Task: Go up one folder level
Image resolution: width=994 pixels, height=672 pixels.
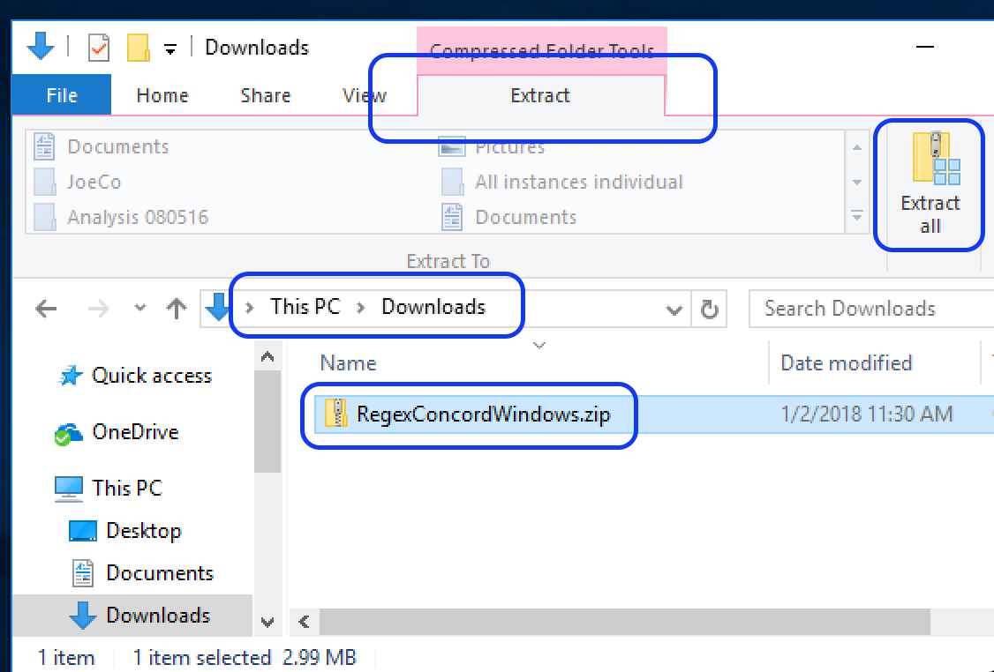Action: 177,309
